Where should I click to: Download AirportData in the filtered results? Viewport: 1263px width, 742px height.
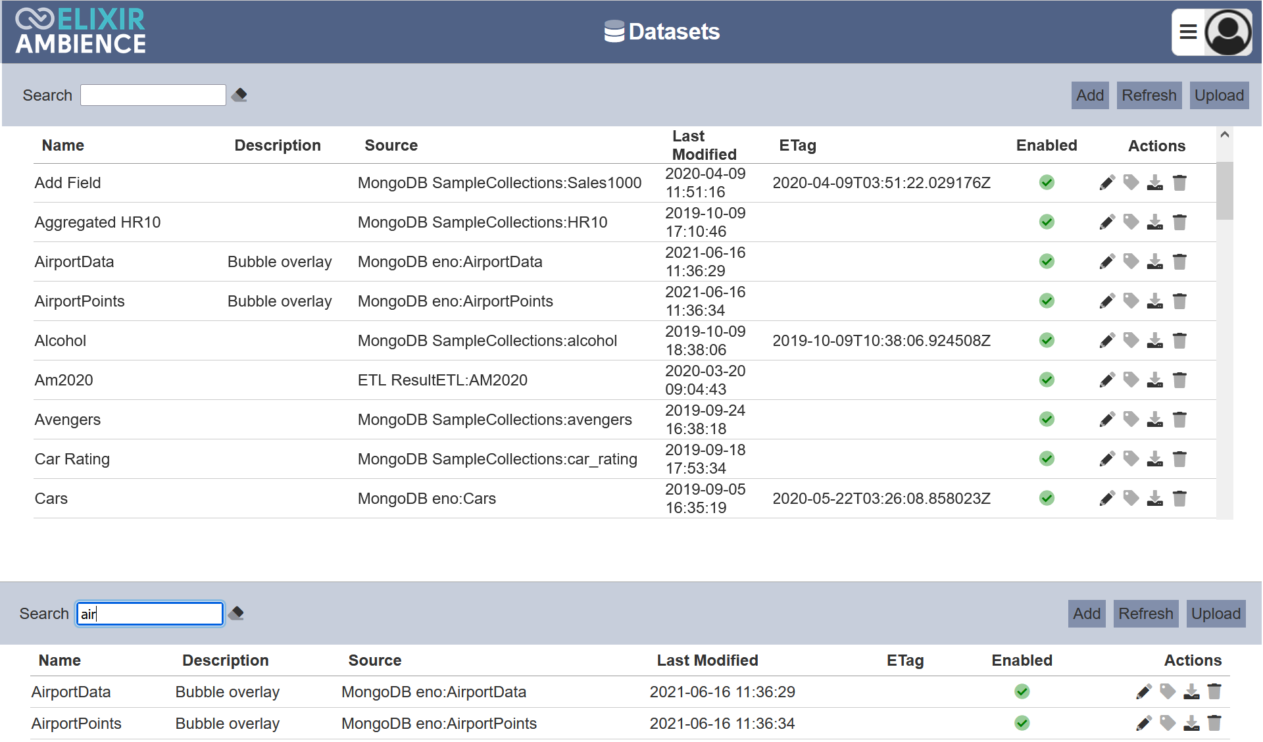[1191, 691]
